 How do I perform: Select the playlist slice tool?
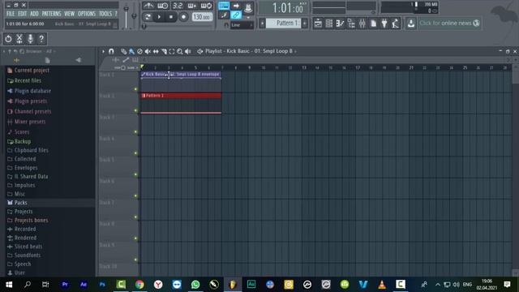point(164,51)
